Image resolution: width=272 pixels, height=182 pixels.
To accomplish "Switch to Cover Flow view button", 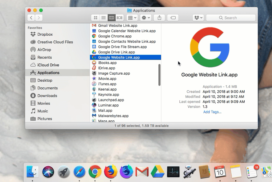I will [119, 18].
